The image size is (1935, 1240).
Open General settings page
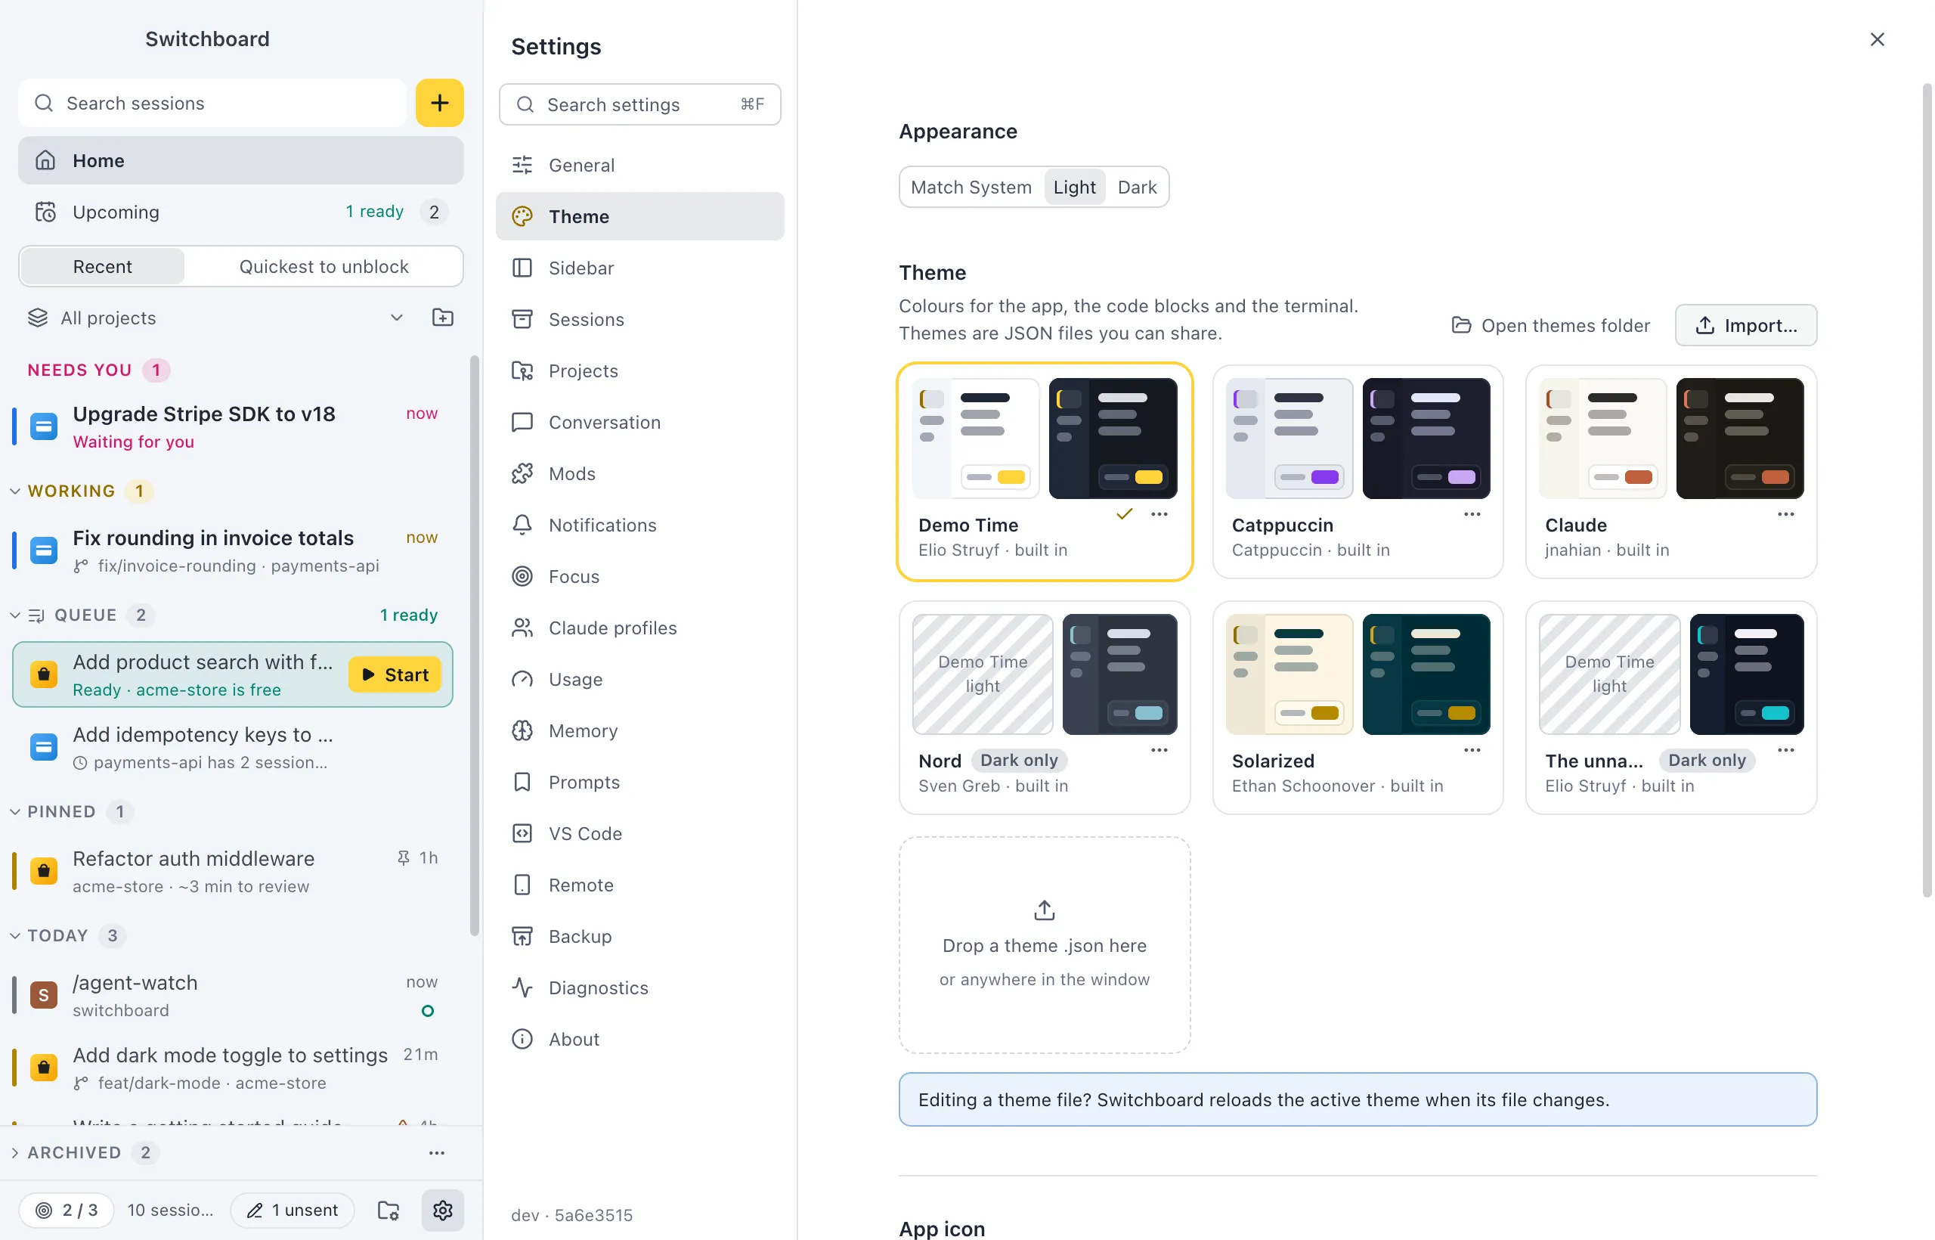(640, 165)
